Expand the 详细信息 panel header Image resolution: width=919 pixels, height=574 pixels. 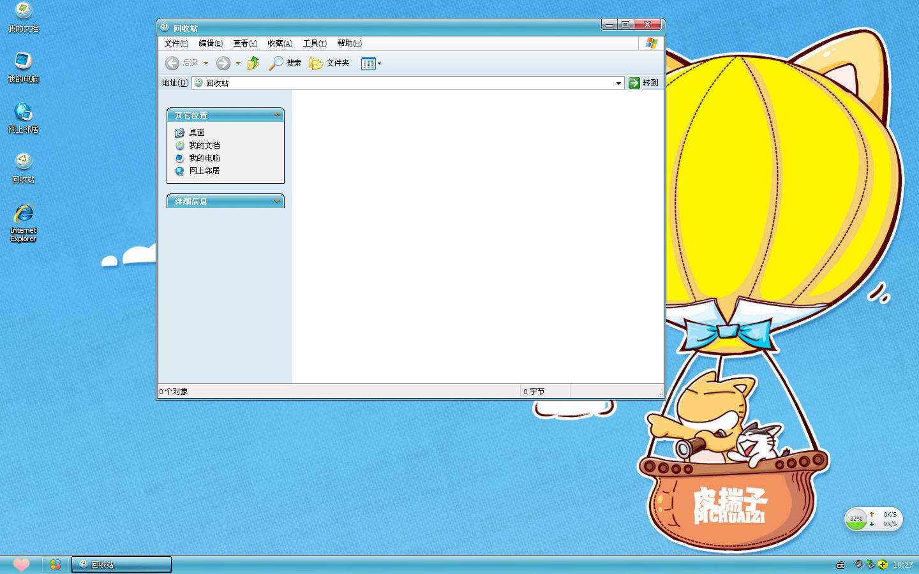coord(225,201)
